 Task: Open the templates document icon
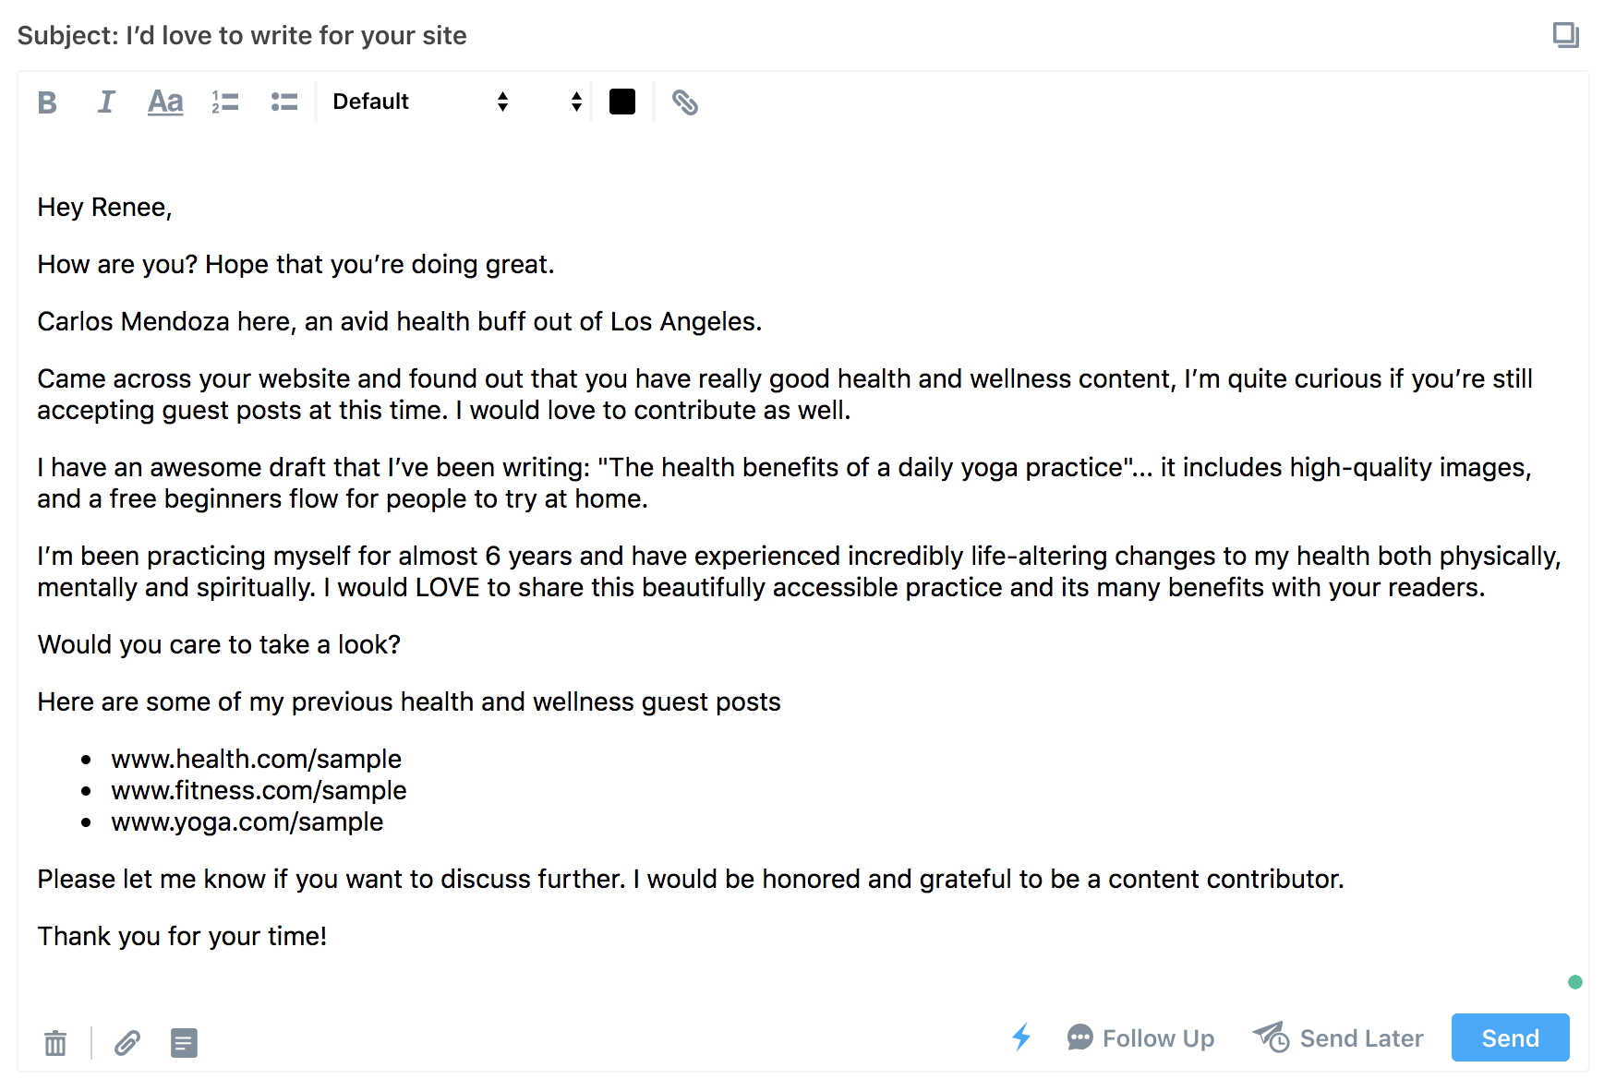tap(184, 1043)
